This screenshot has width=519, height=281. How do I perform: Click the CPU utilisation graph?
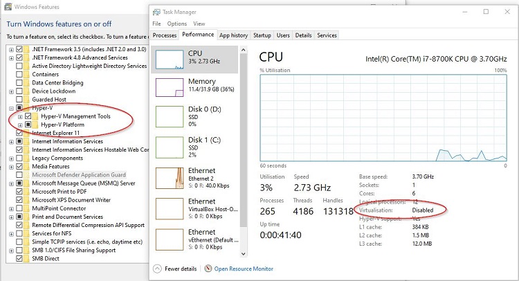383,118
